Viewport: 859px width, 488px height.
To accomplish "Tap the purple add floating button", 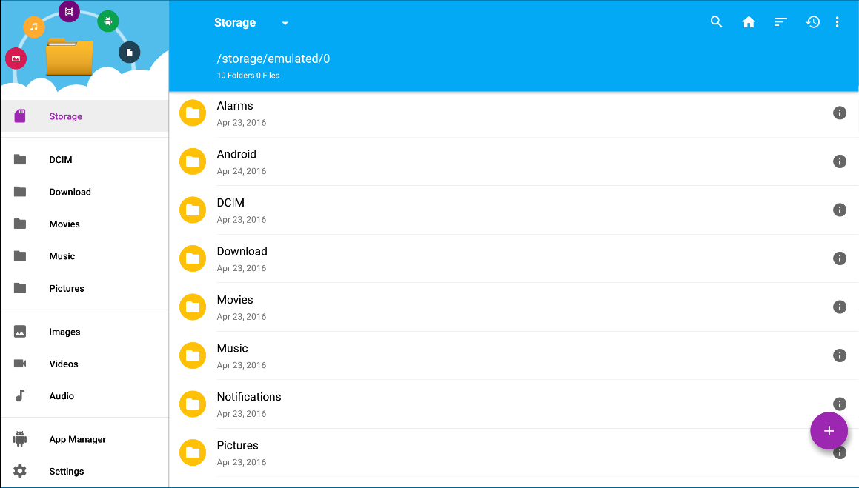I will tap(829, 431).
